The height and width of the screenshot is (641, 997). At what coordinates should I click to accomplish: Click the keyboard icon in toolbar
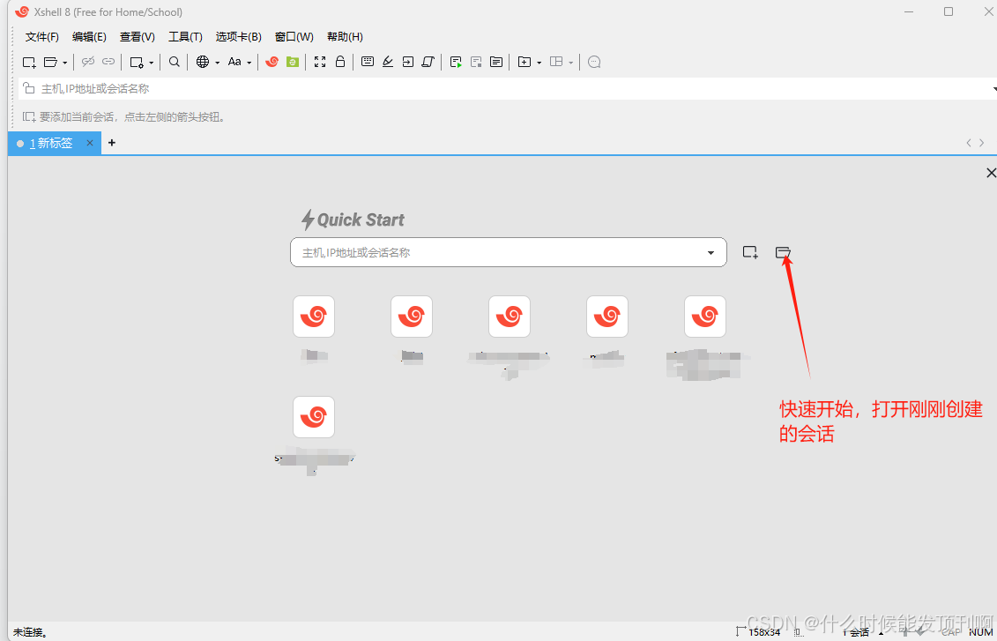[368, 62]
